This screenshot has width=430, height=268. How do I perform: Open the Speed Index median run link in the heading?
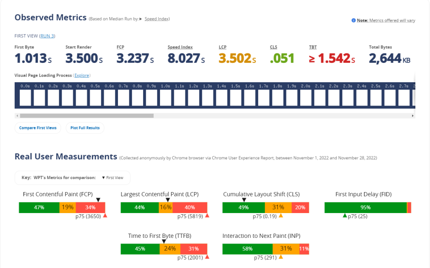(x=156, y=19)
